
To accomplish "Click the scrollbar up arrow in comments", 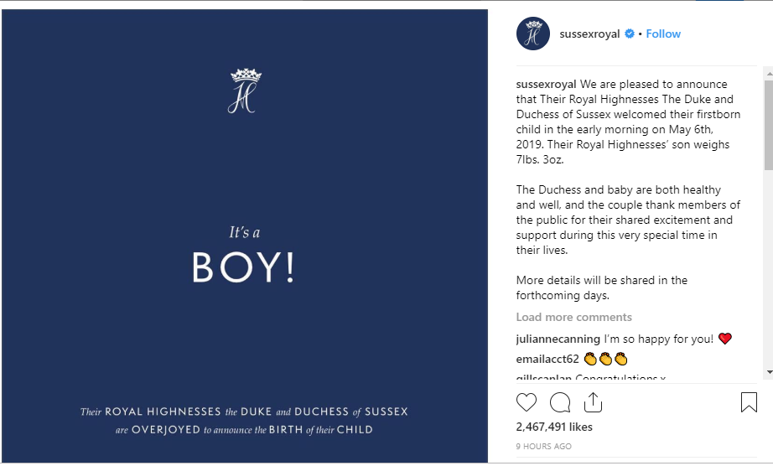I will click(769, 74).
